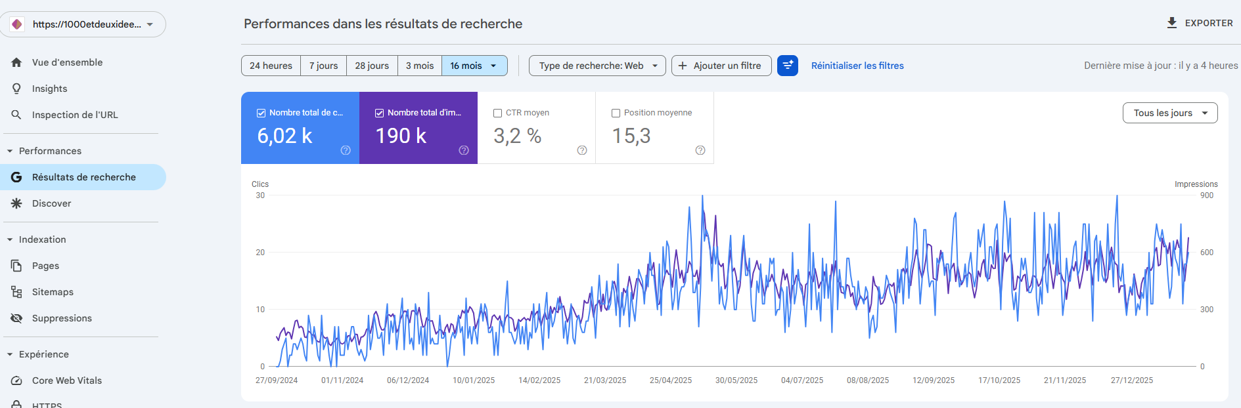Click the Core Web Vitals gauge icon
The image size is (1241, 408).
pos(16,380)
